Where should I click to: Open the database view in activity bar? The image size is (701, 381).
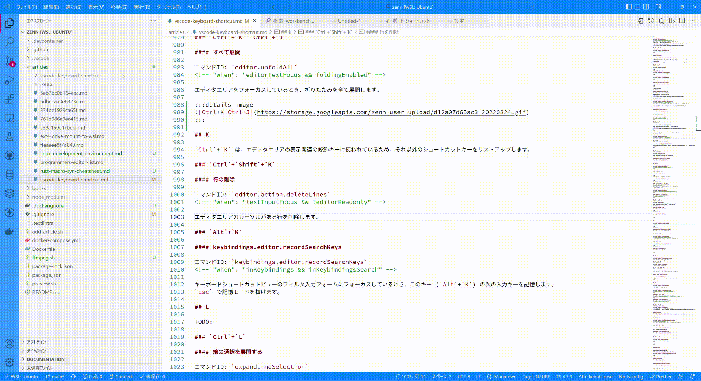[9, 175]
